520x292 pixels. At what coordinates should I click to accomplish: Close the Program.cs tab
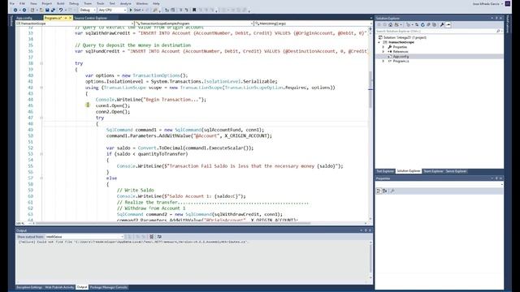point(71,18)
